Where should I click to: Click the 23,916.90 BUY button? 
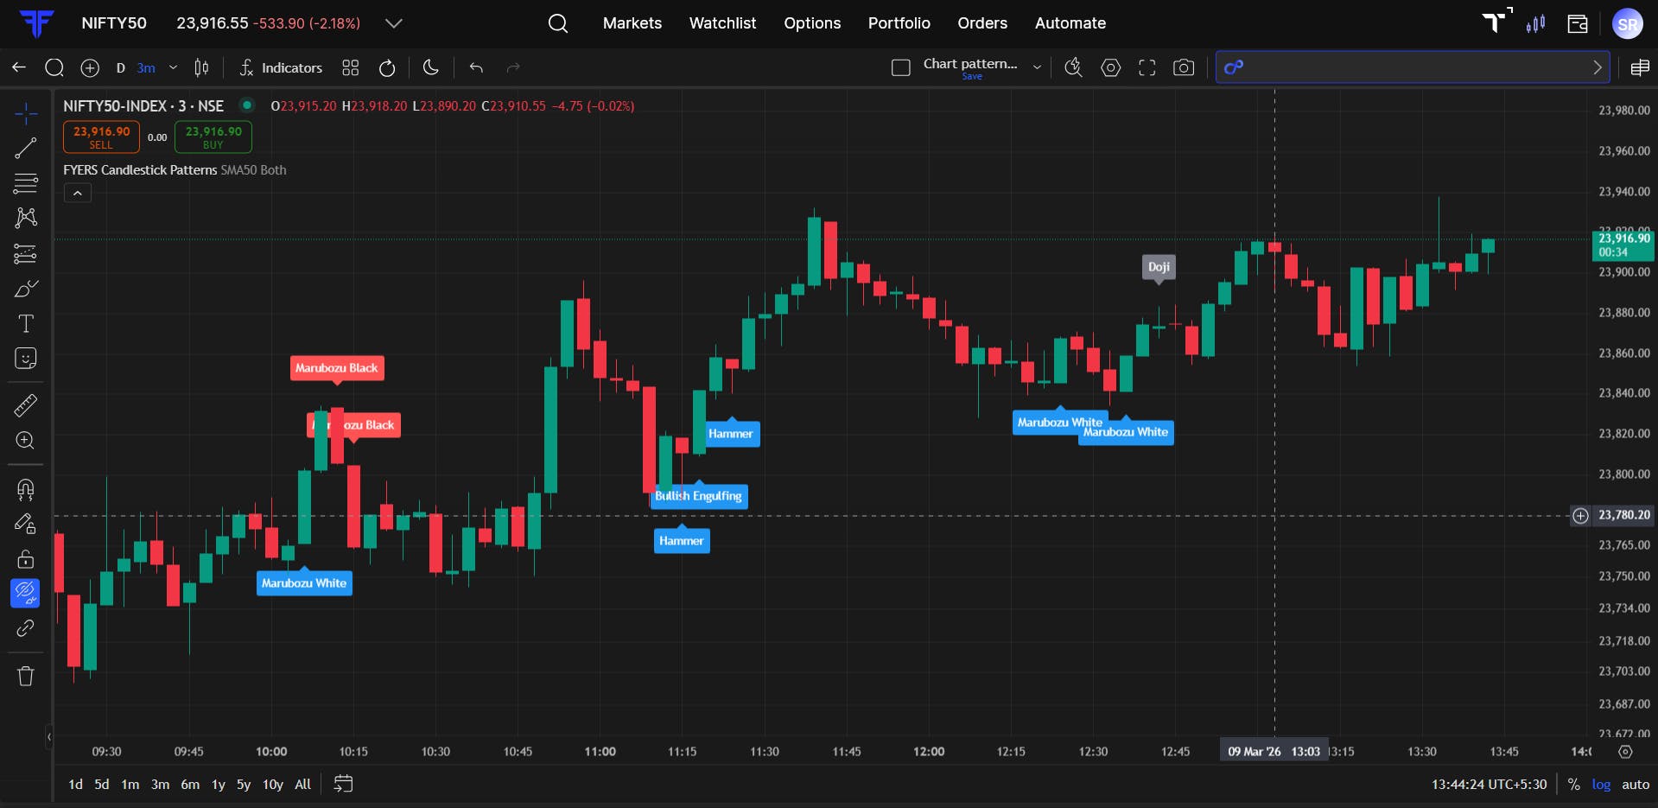coord(213,137)
